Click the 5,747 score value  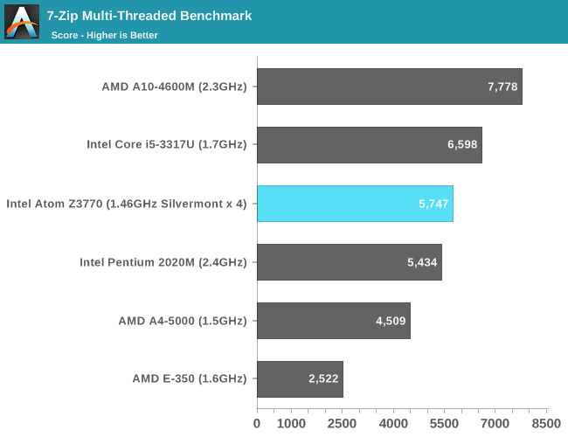point(433,204)
